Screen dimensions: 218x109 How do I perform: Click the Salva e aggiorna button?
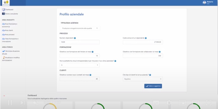pyautogui.click(x=153, y=86)
